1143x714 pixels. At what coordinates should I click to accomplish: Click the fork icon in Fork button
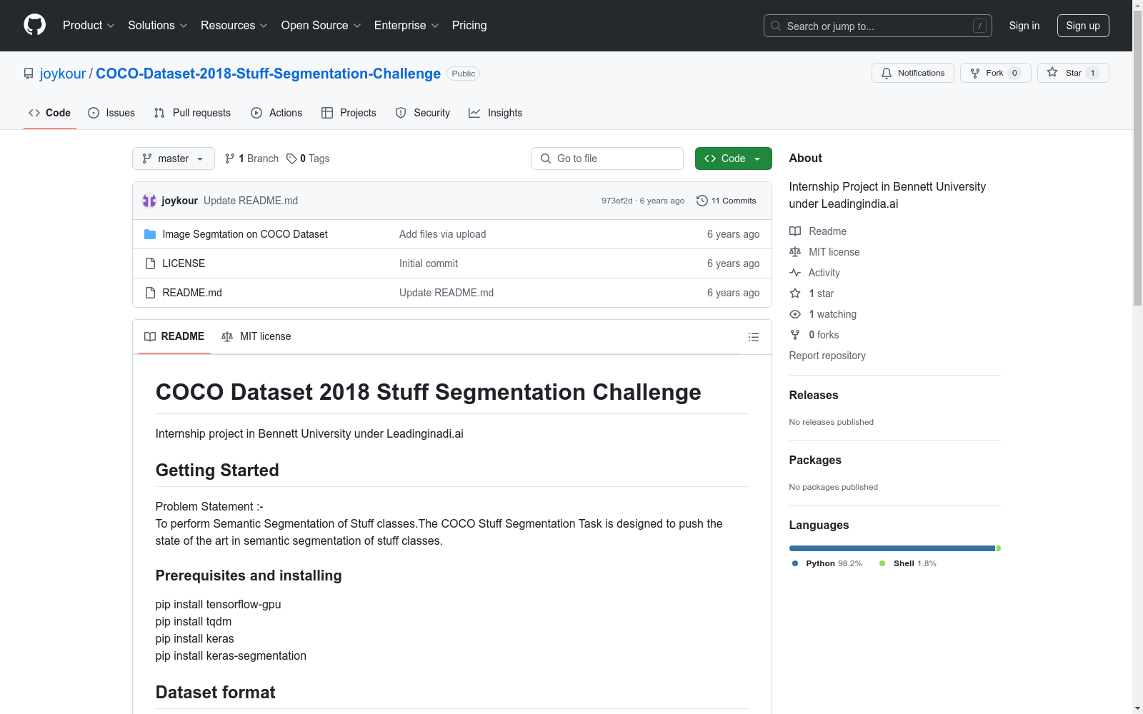[x=975, y=73]
